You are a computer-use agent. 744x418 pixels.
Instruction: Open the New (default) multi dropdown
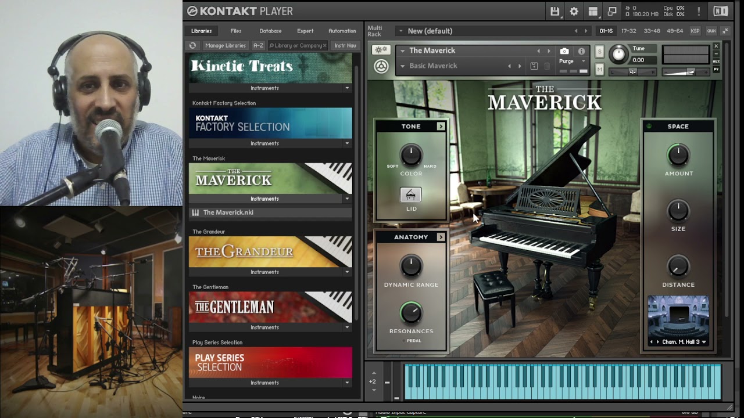pos(400,31)
